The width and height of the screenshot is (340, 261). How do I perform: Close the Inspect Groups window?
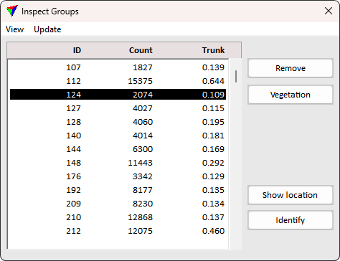pyautogui.click(x=329, y=11)
